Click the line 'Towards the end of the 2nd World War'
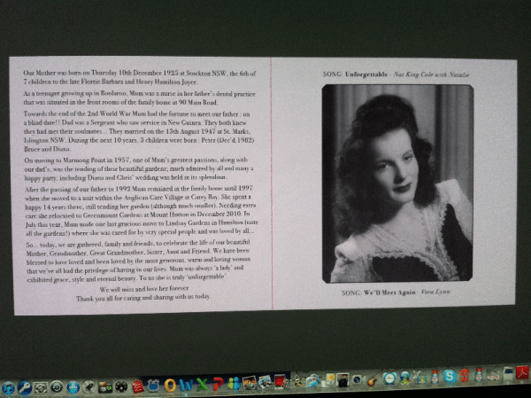Viewport: 531px width, 398px height. pyautogui.click(x=137, y=114)
